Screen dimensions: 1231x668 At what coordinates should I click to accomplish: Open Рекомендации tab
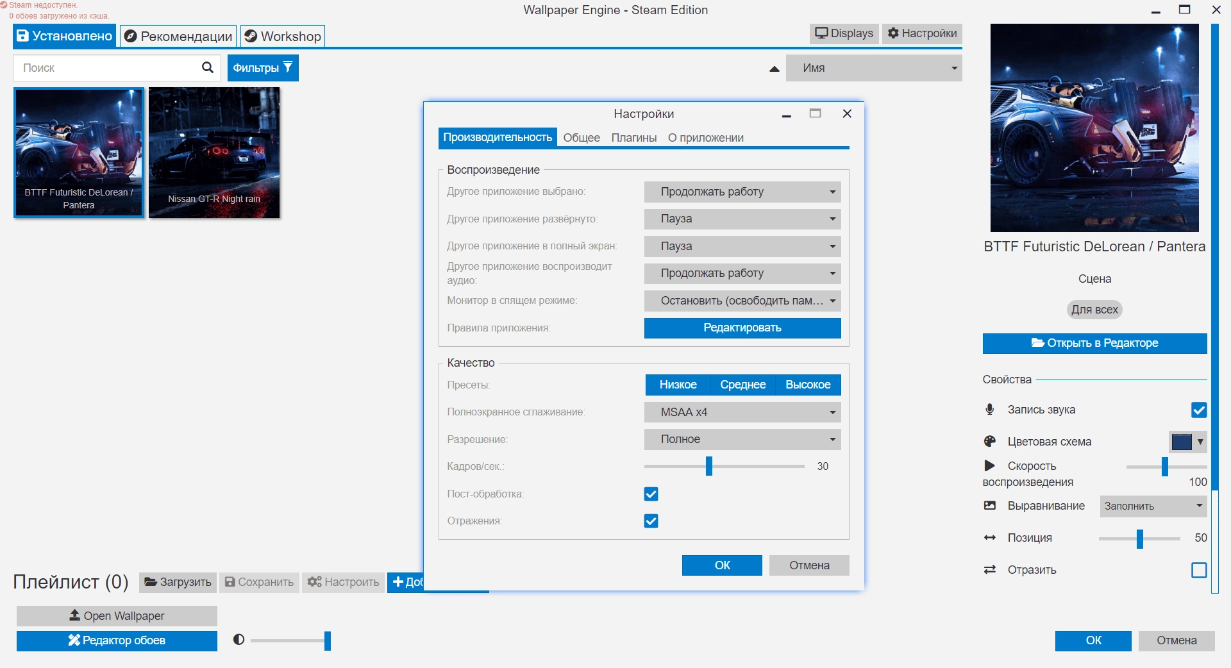tap(178, 36)
